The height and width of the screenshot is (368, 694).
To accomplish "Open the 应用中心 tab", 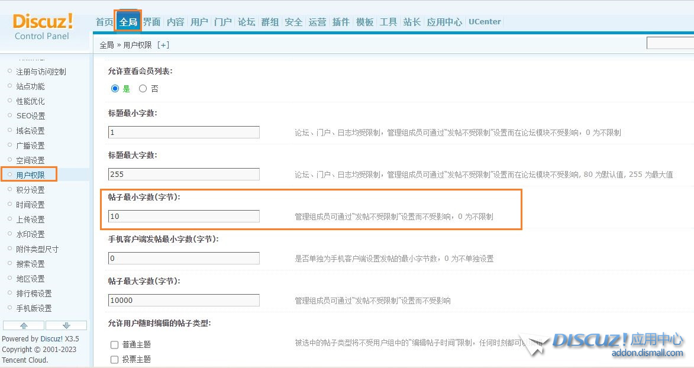I will 444,22.
